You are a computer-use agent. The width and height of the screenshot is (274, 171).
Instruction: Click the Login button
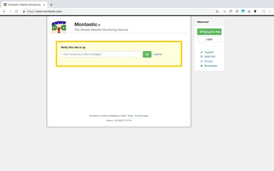209,39
